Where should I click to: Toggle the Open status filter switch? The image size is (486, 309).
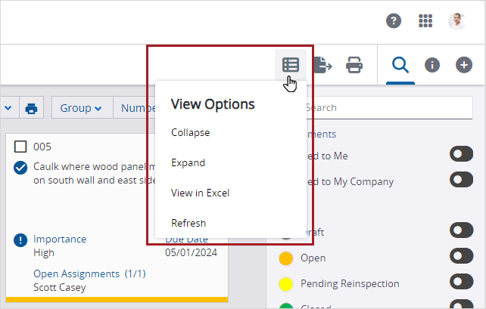tap(461, 256)
